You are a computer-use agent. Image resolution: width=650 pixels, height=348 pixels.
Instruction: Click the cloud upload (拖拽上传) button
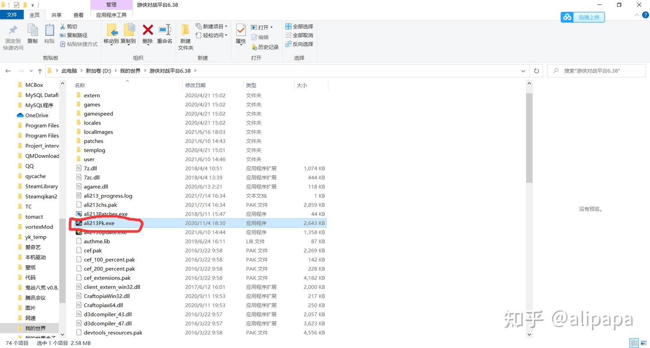click(583, 17)
